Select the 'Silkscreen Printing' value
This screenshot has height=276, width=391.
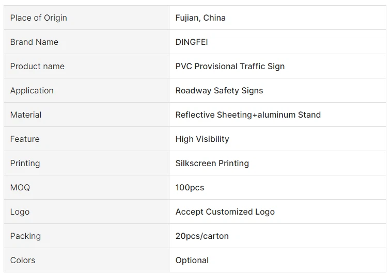click(x=212, y=164)
